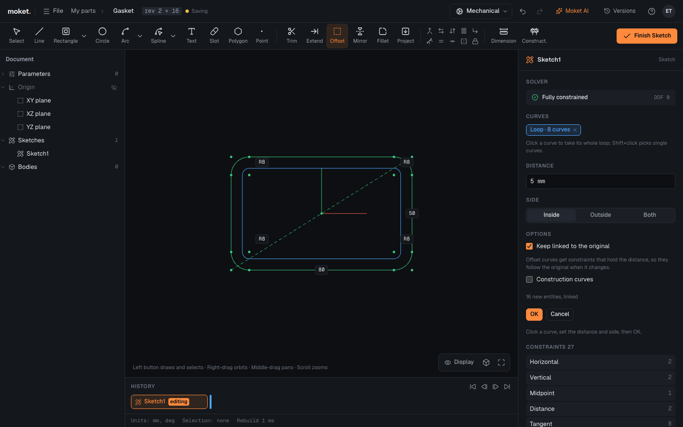Viewport: 683px width, 427px height.
Task: Show the hidden Origin folder
Action: coord(114,87)
